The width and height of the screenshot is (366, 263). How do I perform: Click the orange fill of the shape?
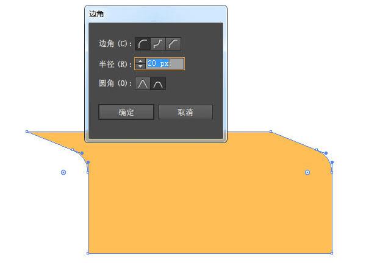point(210,198)
